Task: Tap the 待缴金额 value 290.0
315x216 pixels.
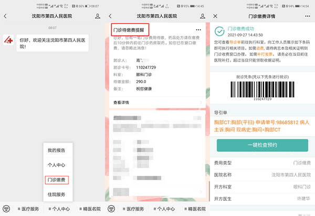Action: coord(141,82)
